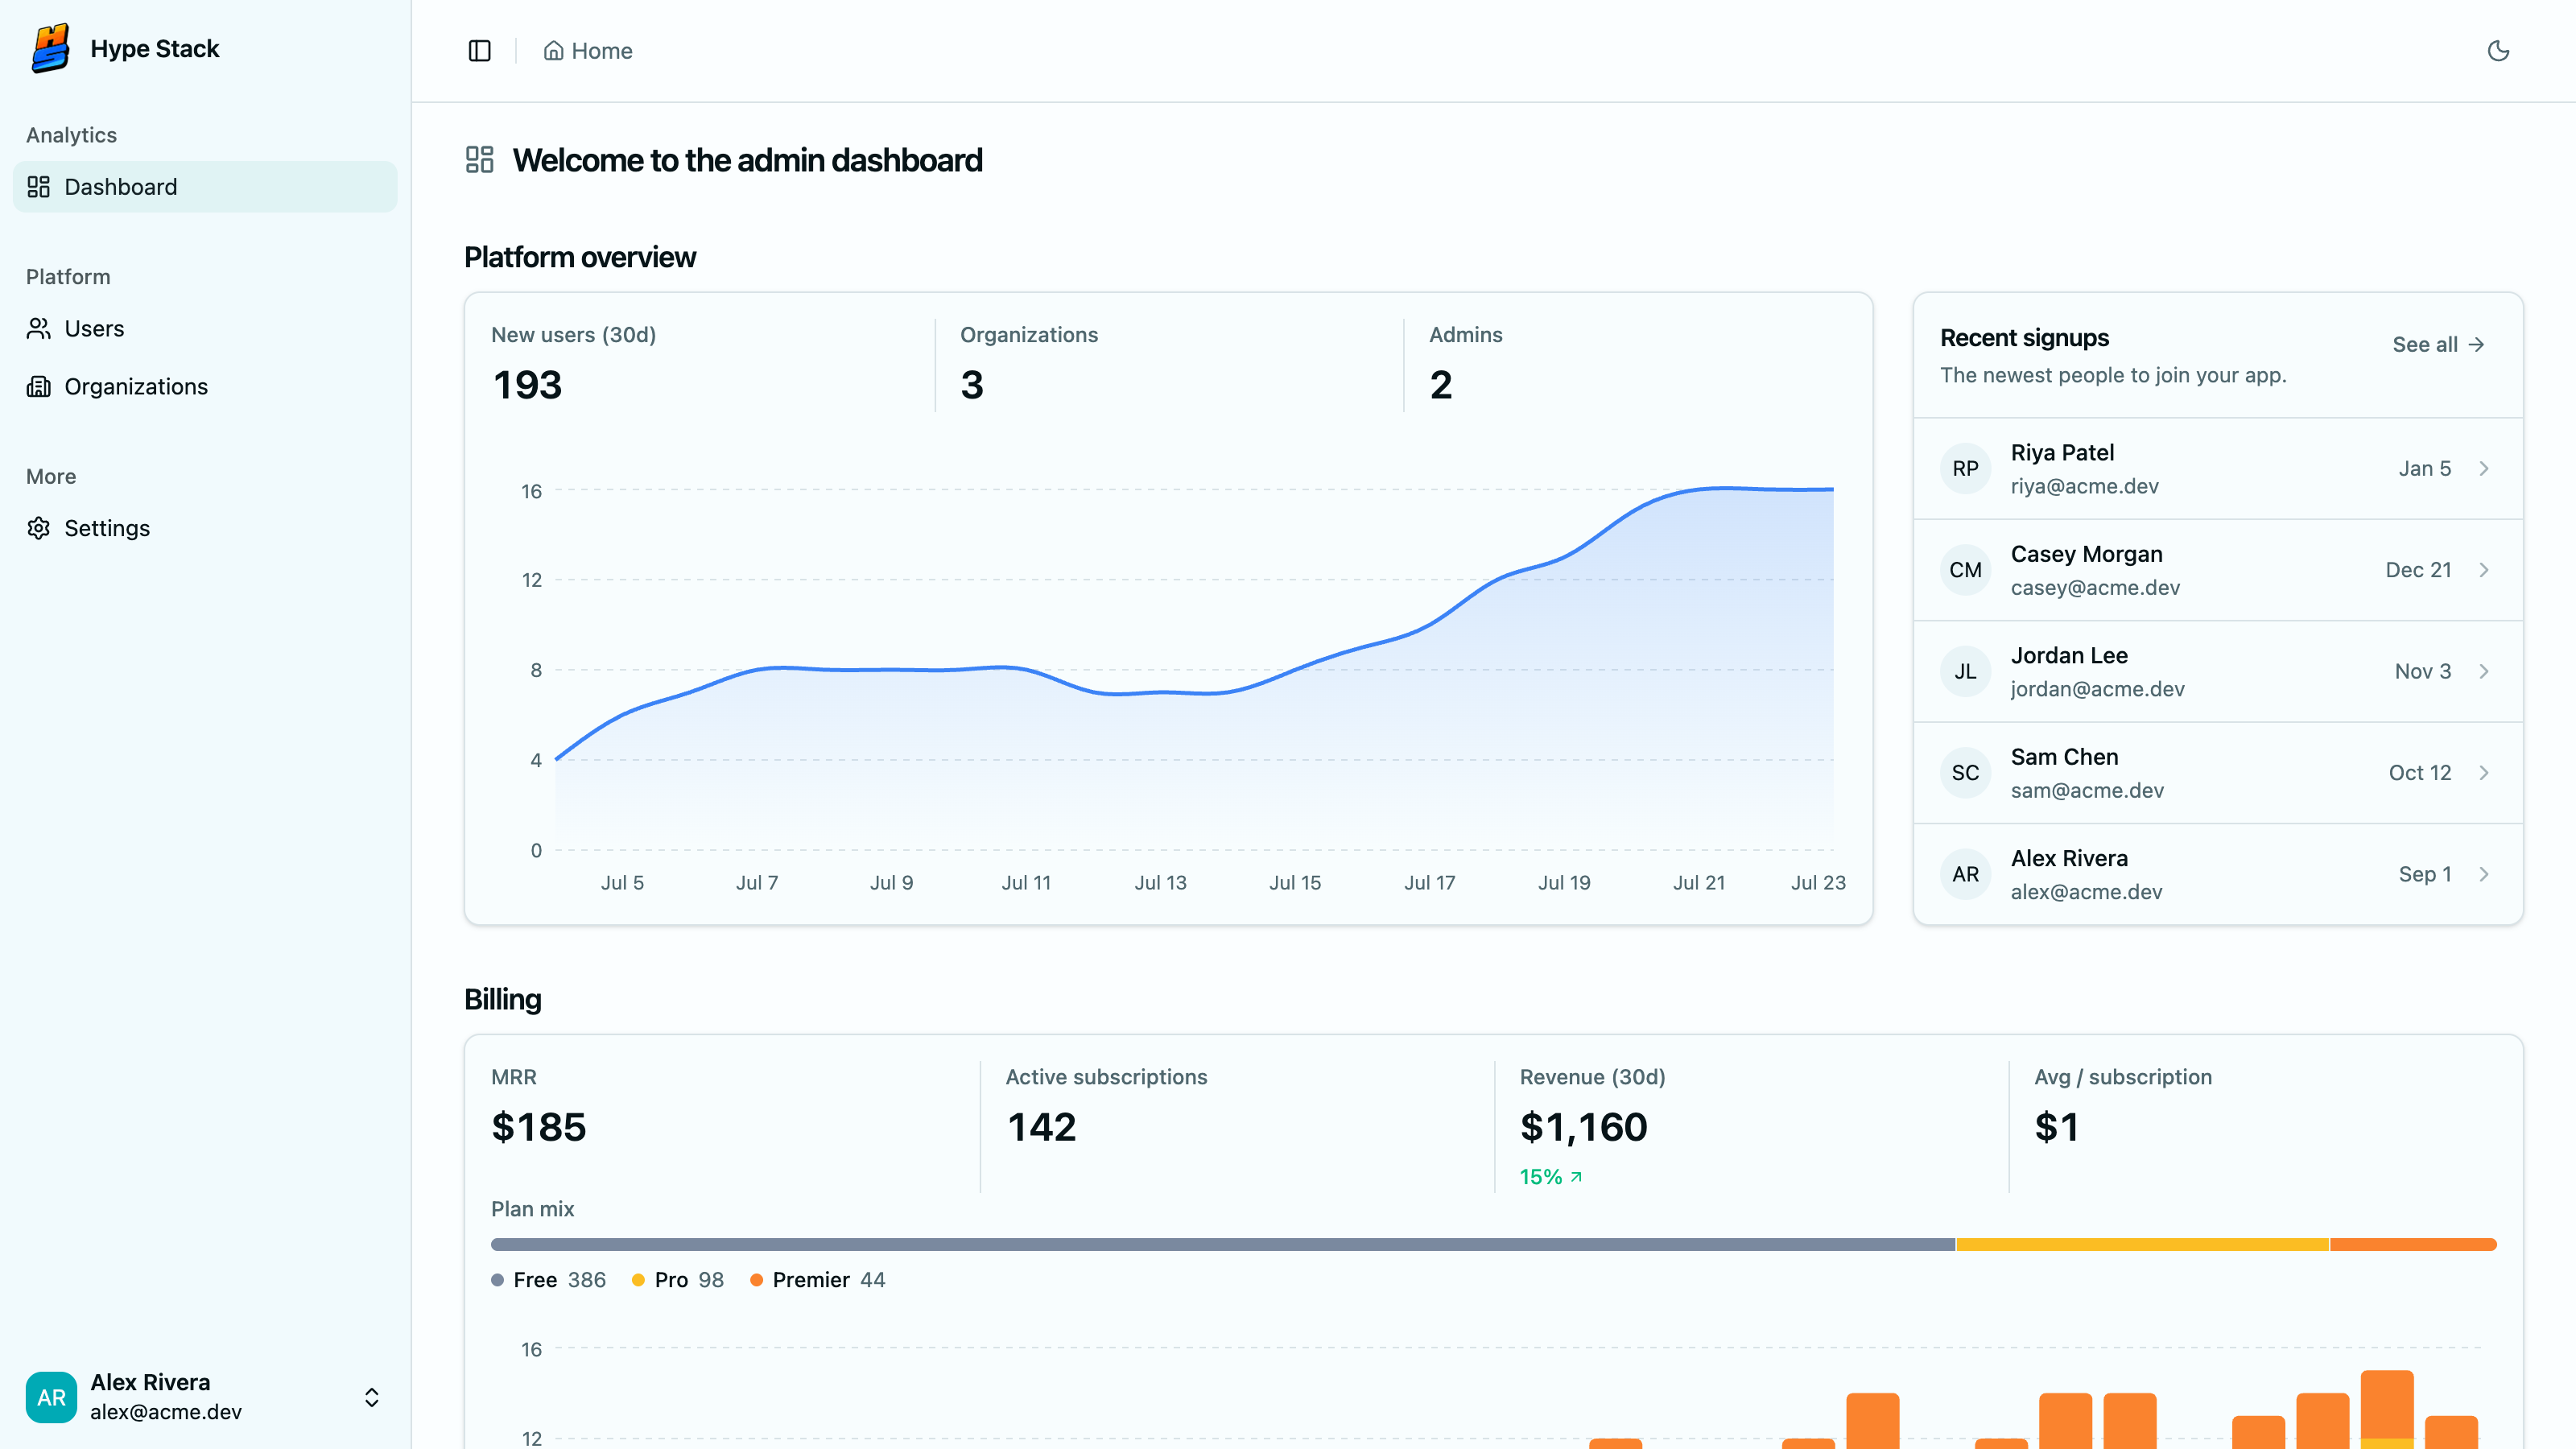
Task: Open the Users menu item
Action: click(x=205, y=329)
